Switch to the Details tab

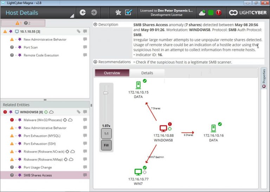pos(147,73)
